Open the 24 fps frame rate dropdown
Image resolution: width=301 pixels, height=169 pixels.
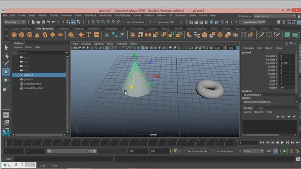click(253, 151)
